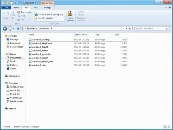Switch to the View ribbon tab
Screen dimensions: 173x130
[x=36, y=8]
